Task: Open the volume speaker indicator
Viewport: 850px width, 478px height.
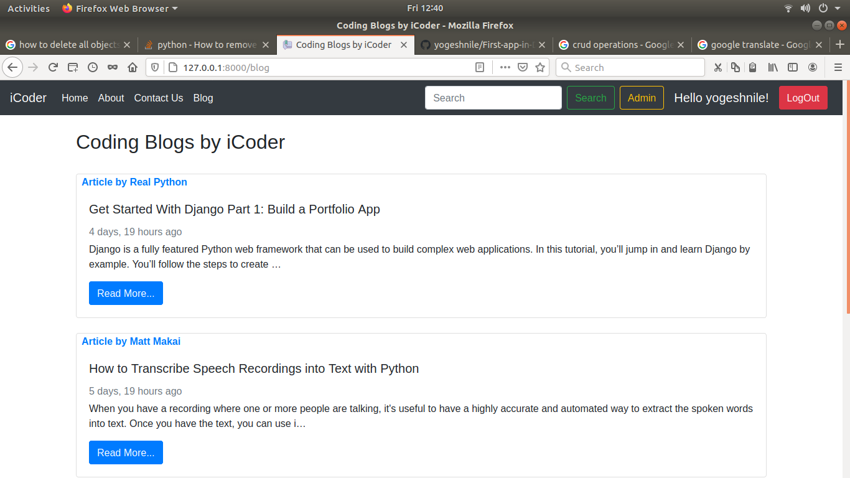Action: [x=805, y=8]
